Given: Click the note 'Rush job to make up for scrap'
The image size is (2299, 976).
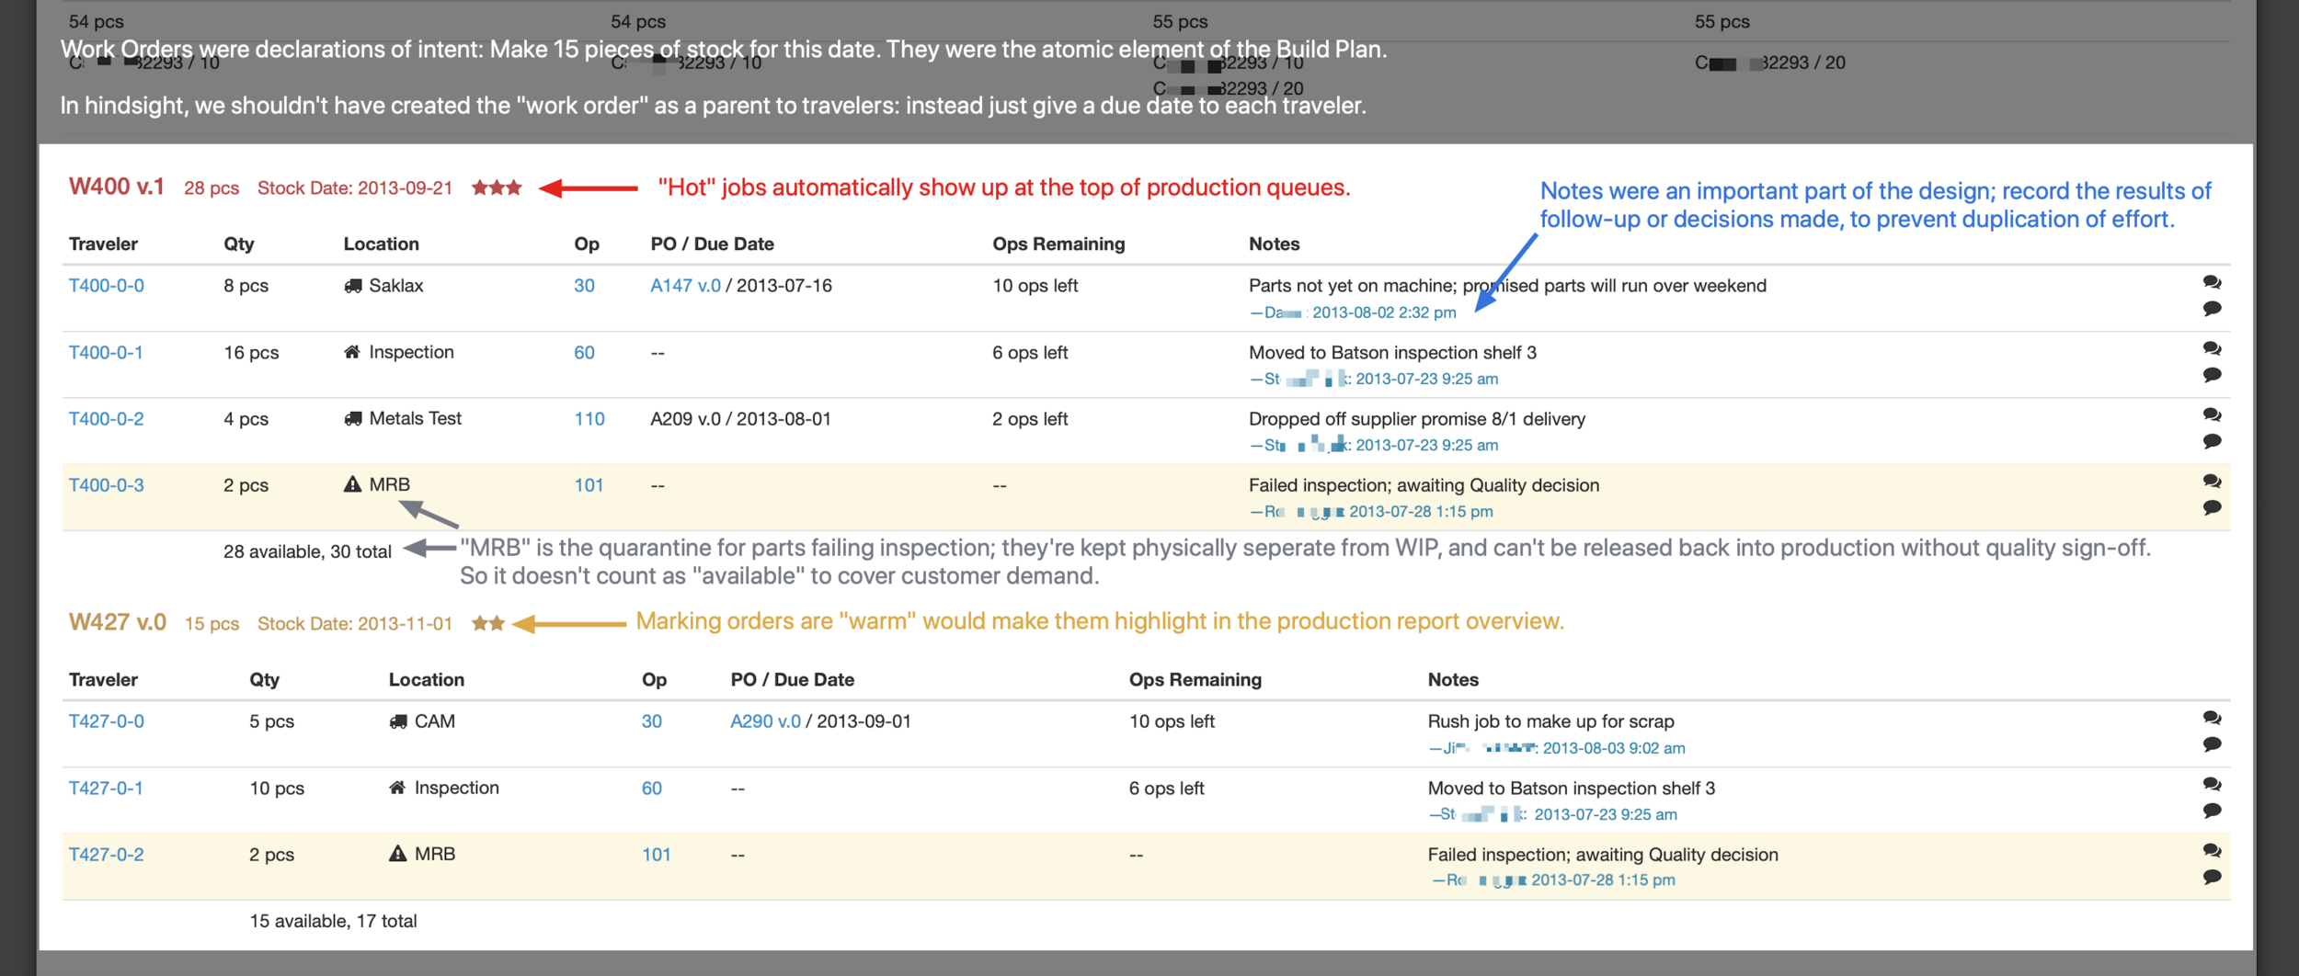Looking at the screenshot, I should [x=1550, y=721].
